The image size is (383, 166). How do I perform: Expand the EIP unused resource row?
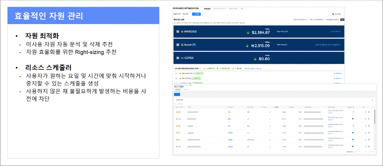(176, 78)
